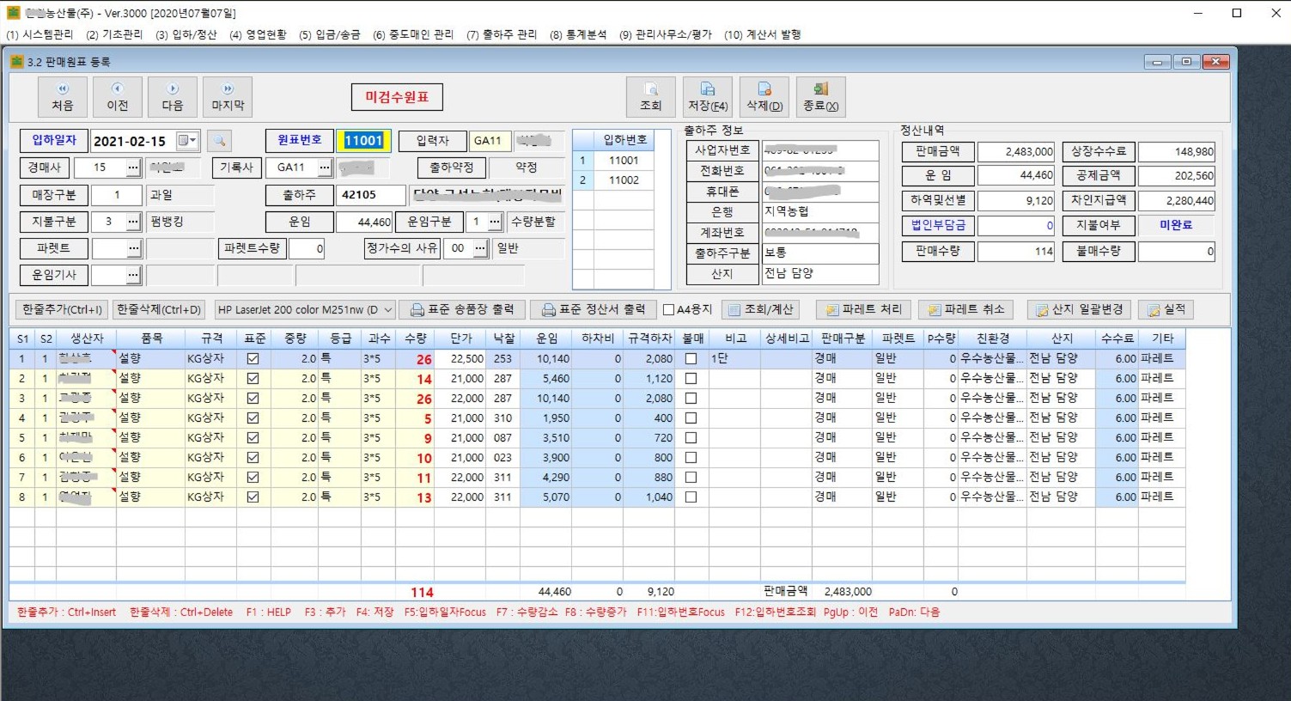Open the (8) 통계분석 menu
1291x701 pixels.
coord(578,34)
